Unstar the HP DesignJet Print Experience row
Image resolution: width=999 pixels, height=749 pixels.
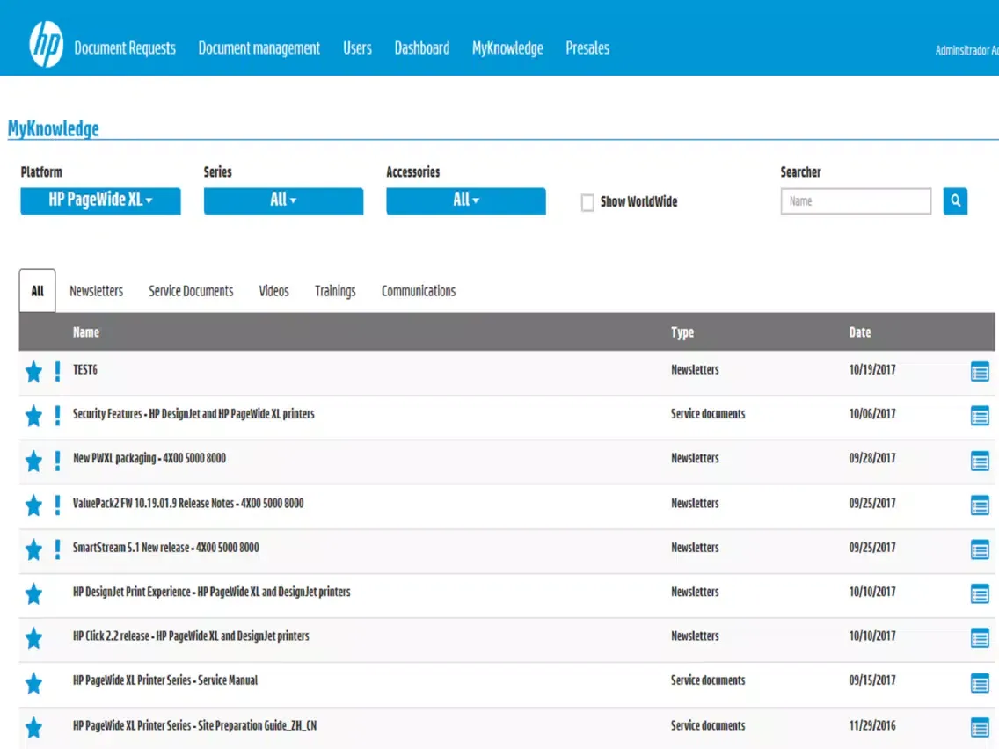pyautogui.click(x=33, y=593)
